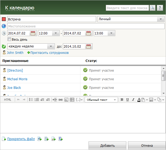Insert a table into the description
This screenshot has height=150, width=166.
72,100
